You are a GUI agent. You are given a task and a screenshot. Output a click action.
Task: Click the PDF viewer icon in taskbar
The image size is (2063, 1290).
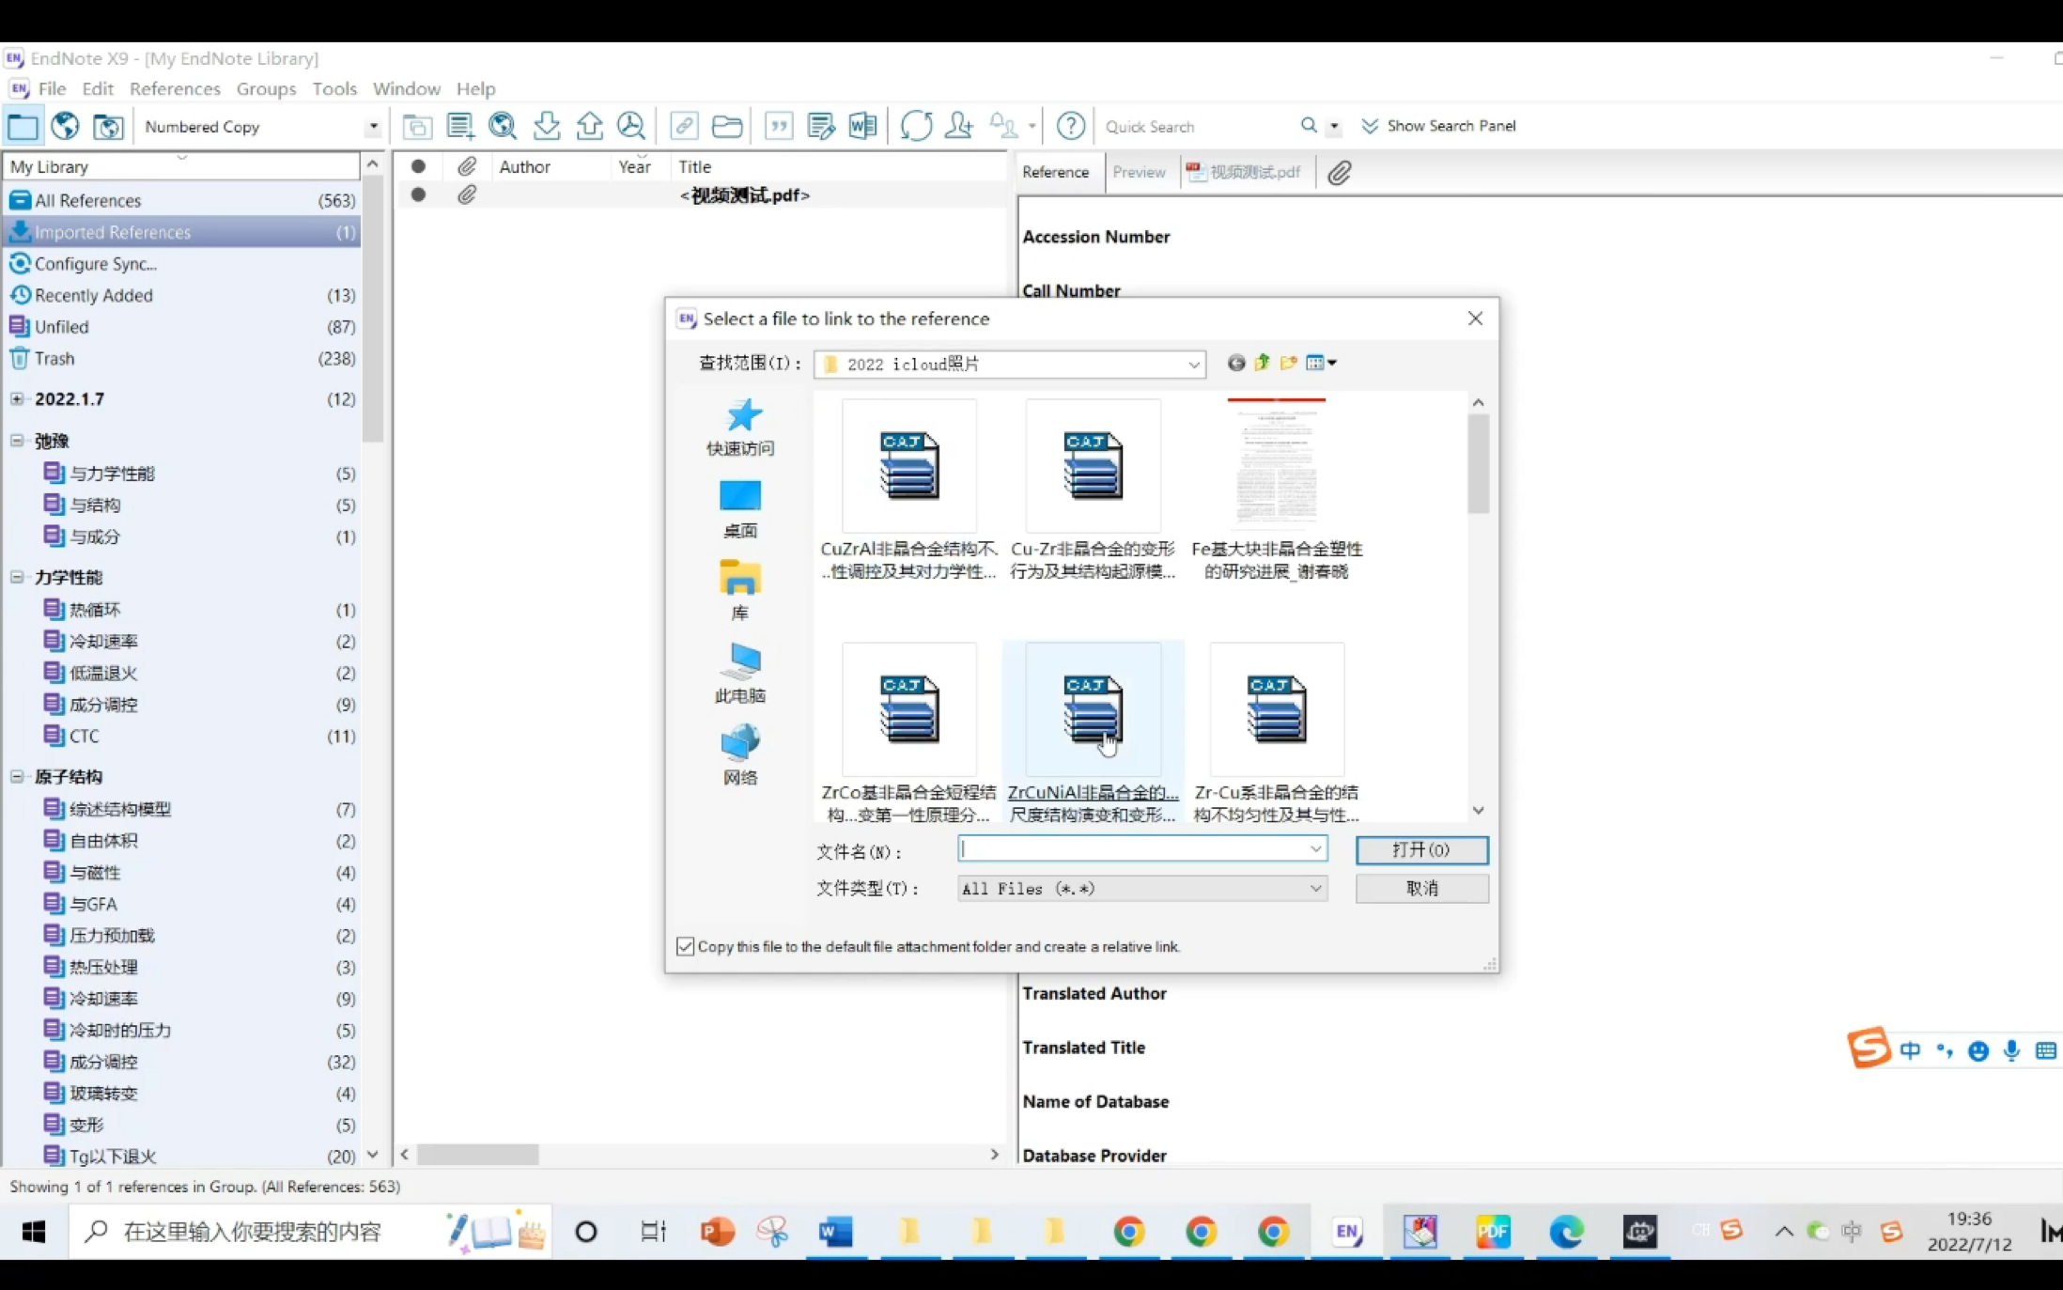click(1491, 1231)
